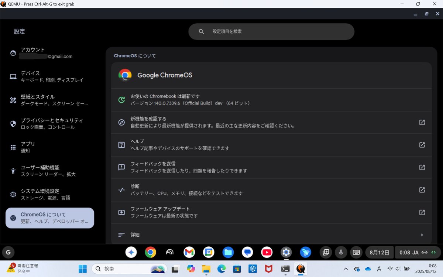Open the 壁紙とスタイル settings section

[x=50, y=100]
